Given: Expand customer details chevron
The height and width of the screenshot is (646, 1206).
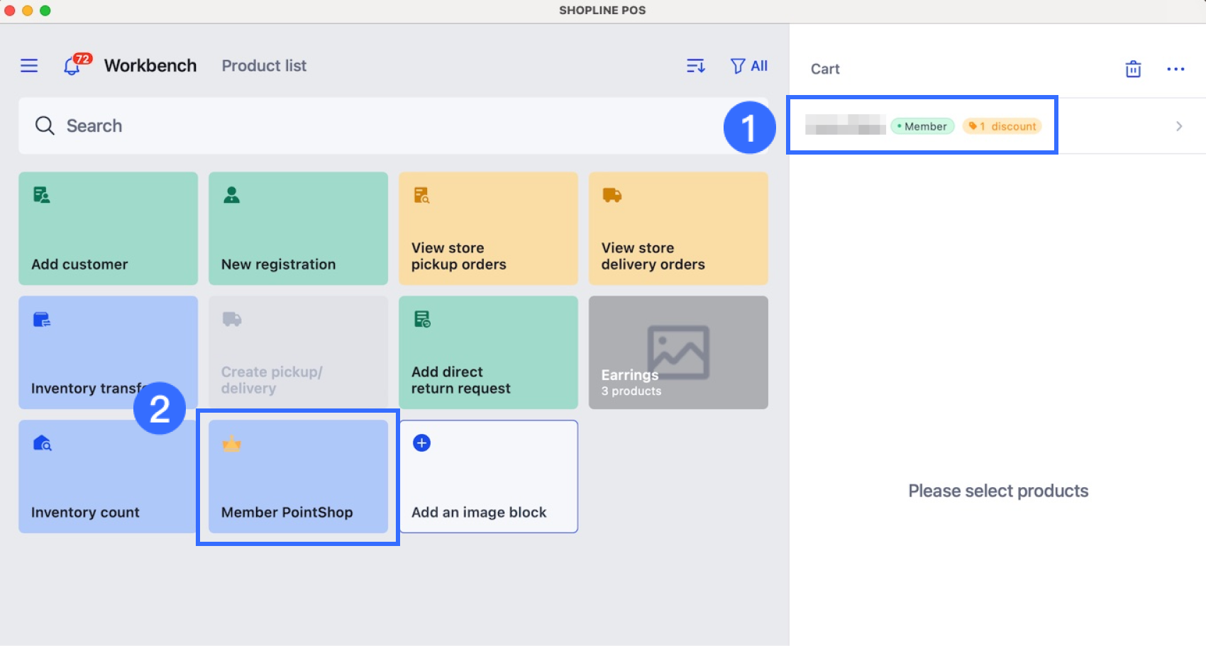Looking at the screenshot, I should point(1179,126).
